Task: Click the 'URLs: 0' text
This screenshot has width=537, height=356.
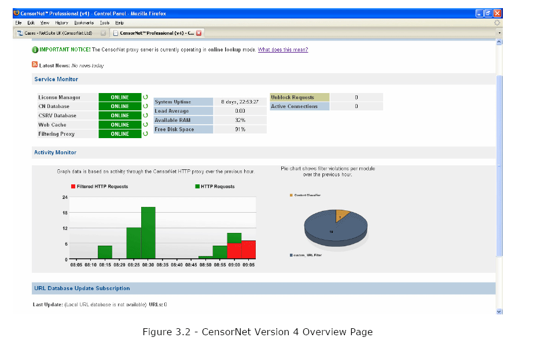Action: point(158,305)
